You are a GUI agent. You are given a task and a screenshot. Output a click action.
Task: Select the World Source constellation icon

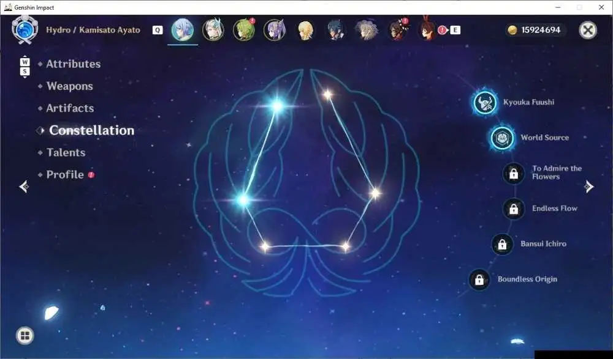[502, 138]
